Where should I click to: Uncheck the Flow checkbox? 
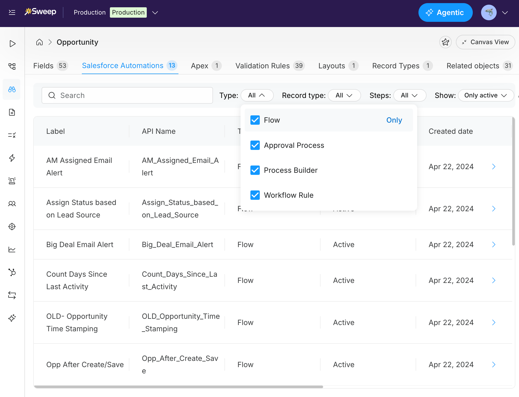click(x=255, y=120)
